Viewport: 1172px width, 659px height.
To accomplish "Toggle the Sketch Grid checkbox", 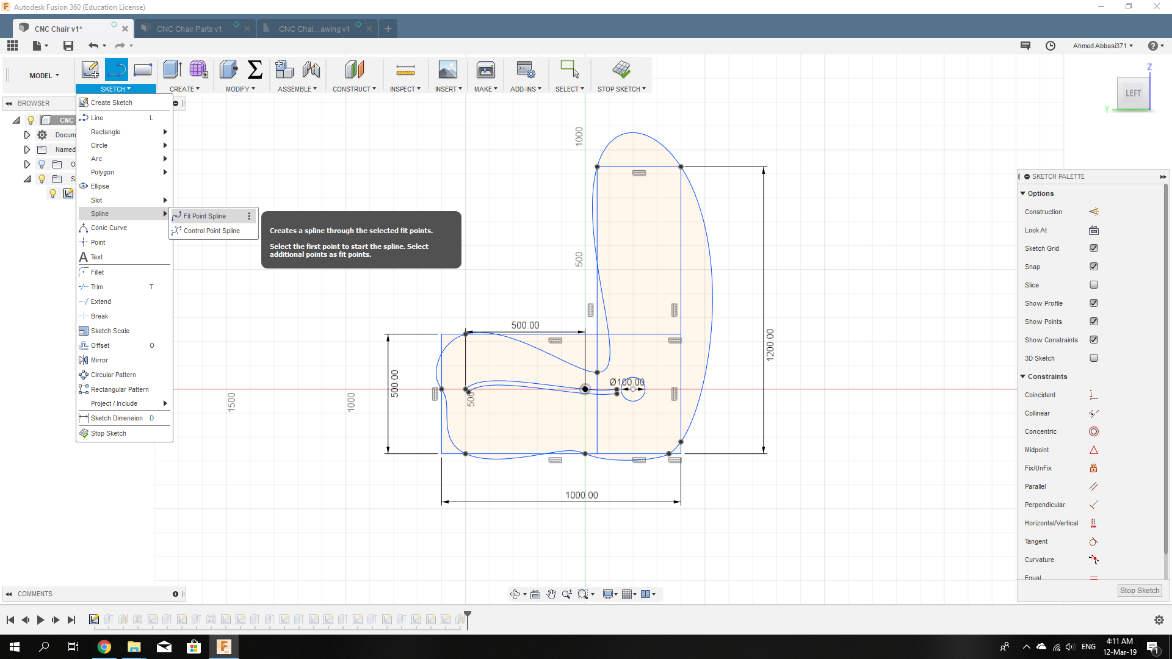I will [x=1093, y=248].
